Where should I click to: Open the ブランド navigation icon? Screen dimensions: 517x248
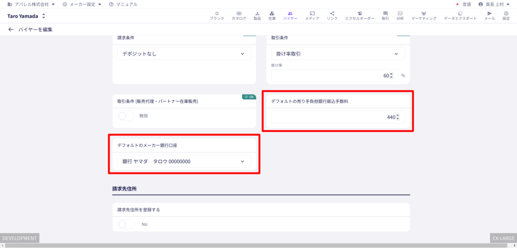217,16
